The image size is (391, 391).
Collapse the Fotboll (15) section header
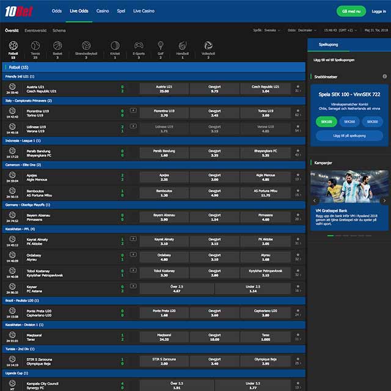point(153,67)
